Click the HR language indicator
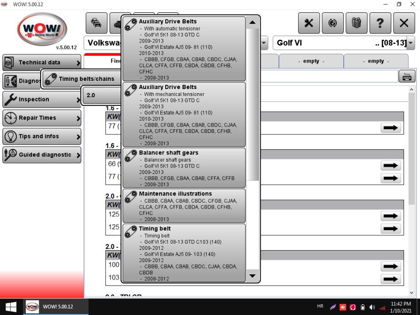Screen dimensions: 420x315 pos(320,306)
